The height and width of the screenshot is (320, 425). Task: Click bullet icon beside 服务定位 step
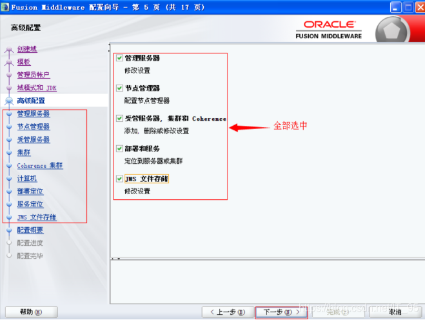pyautogui.click(x=9, y=205)
